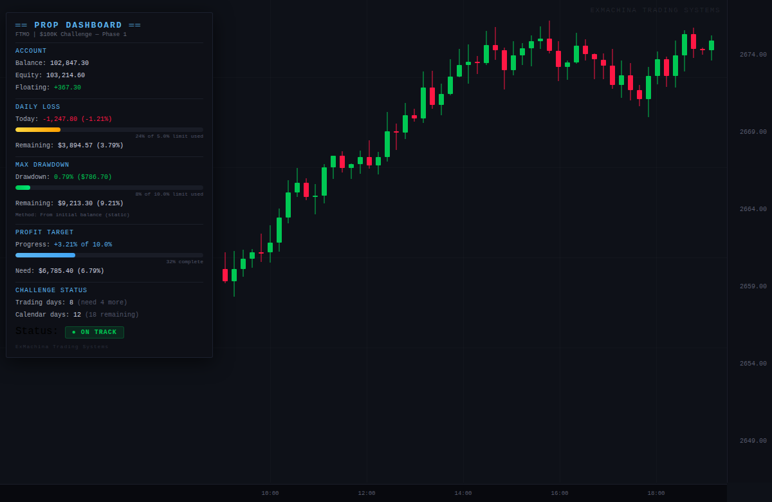Click the 2674.00 price axis label
Viewport: 772px width, 502px height.
(x=755, y=53)
